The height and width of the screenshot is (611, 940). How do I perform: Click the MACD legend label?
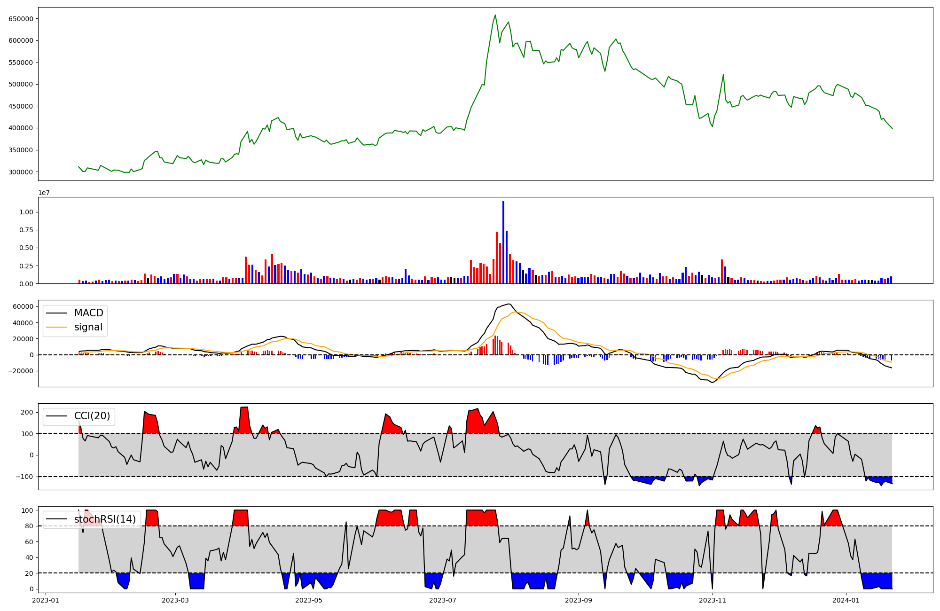click(x=88, y=313)
